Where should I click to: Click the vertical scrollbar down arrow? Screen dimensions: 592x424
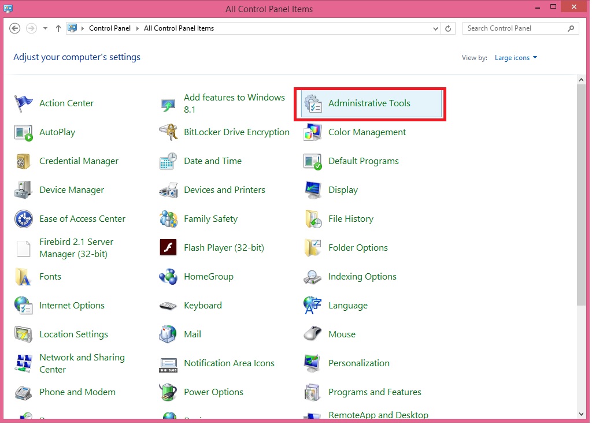581,413
